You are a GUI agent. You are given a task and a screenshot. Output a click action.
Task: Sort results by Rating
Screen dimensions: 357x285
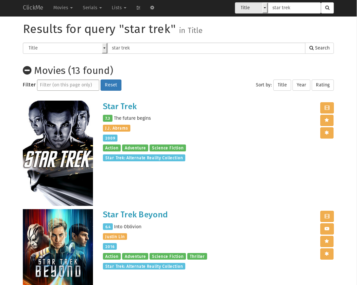(x=322, y=85)
